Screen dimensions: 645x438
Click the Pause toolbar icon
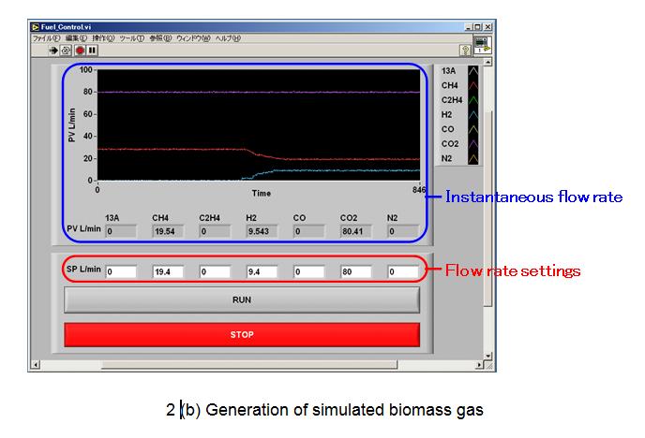coord(92,51)
